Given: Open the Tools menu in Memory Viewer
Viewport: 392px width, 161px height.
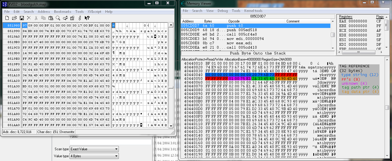Looking at the screenshot, I should tap(236, 11).
